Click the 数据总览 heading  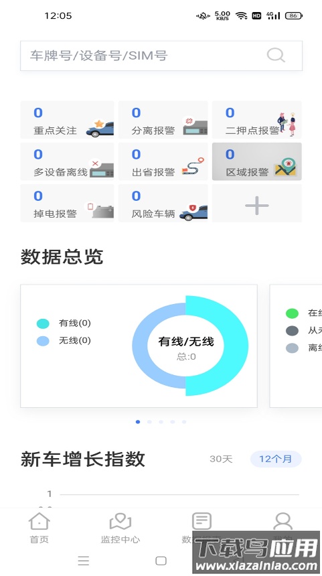tap(62, 257)
